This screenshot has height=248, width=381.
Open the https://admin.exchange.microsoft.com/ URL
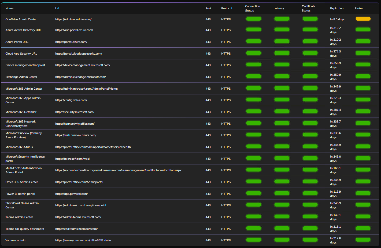81,77
